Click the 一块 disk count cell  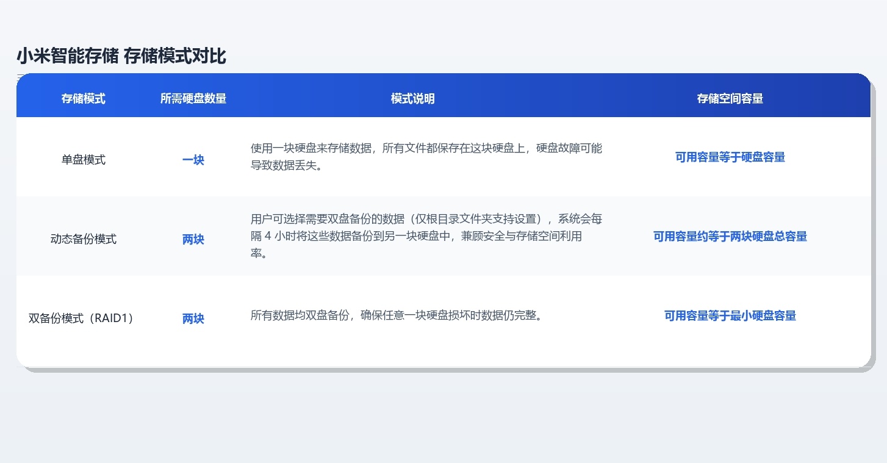pos(193,160)
